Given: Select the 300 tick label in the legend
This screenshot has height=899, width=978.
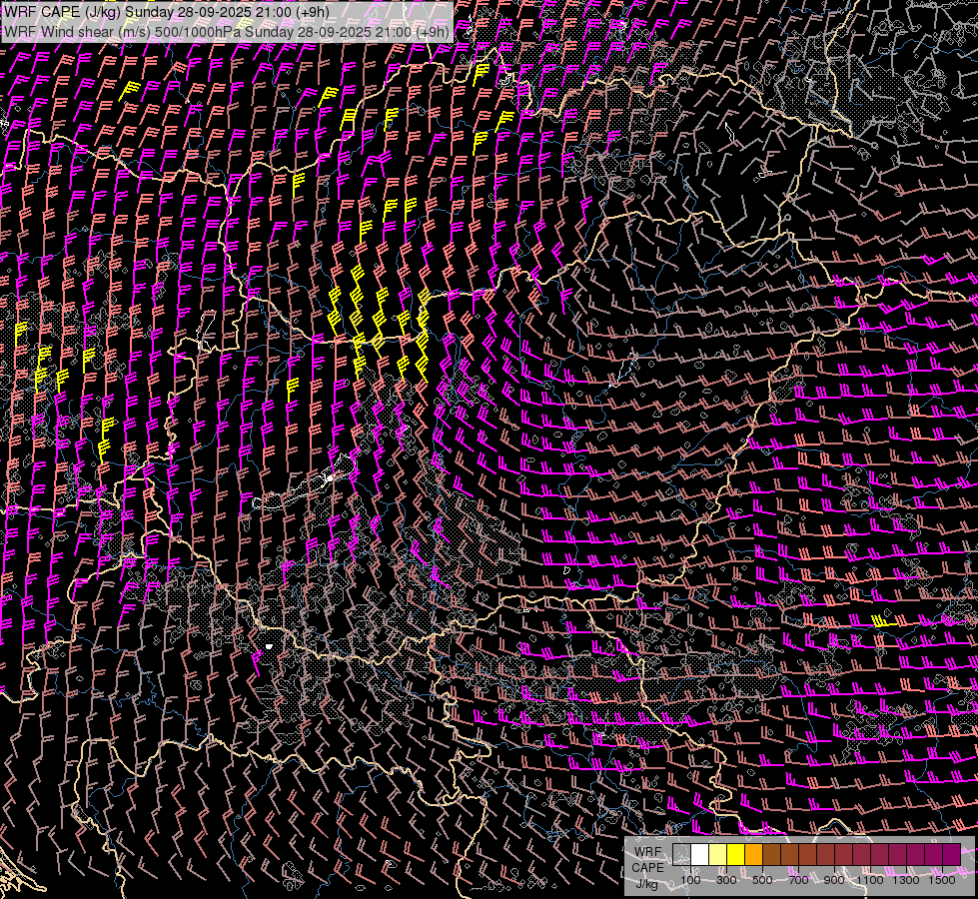Looking at the screenshot, I should 726,880.
